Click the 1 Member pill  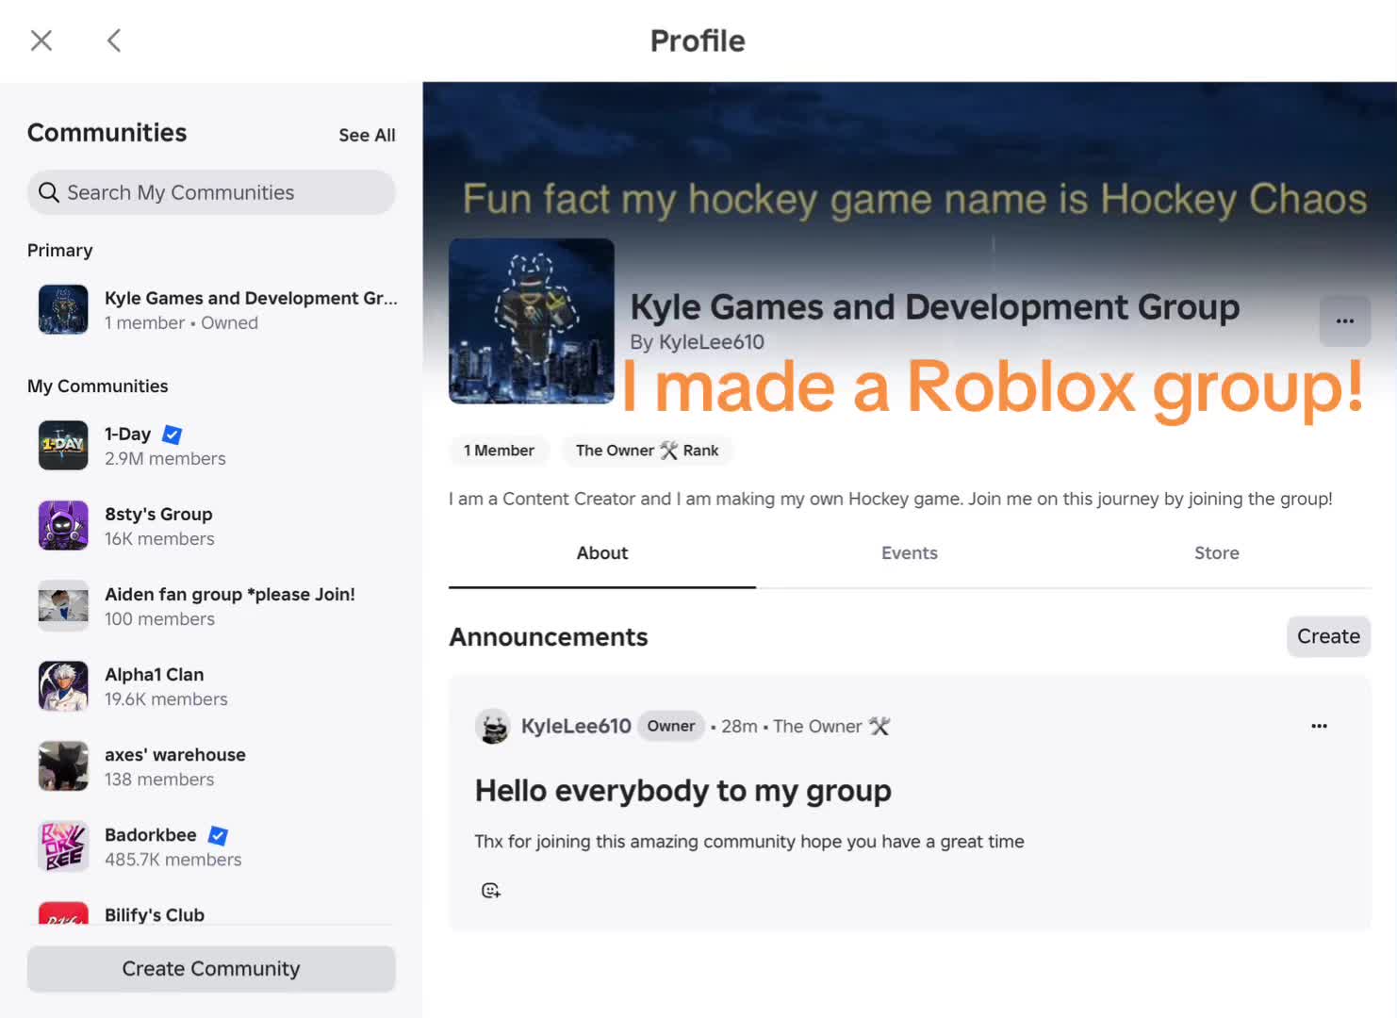click(x=499, y=451)
